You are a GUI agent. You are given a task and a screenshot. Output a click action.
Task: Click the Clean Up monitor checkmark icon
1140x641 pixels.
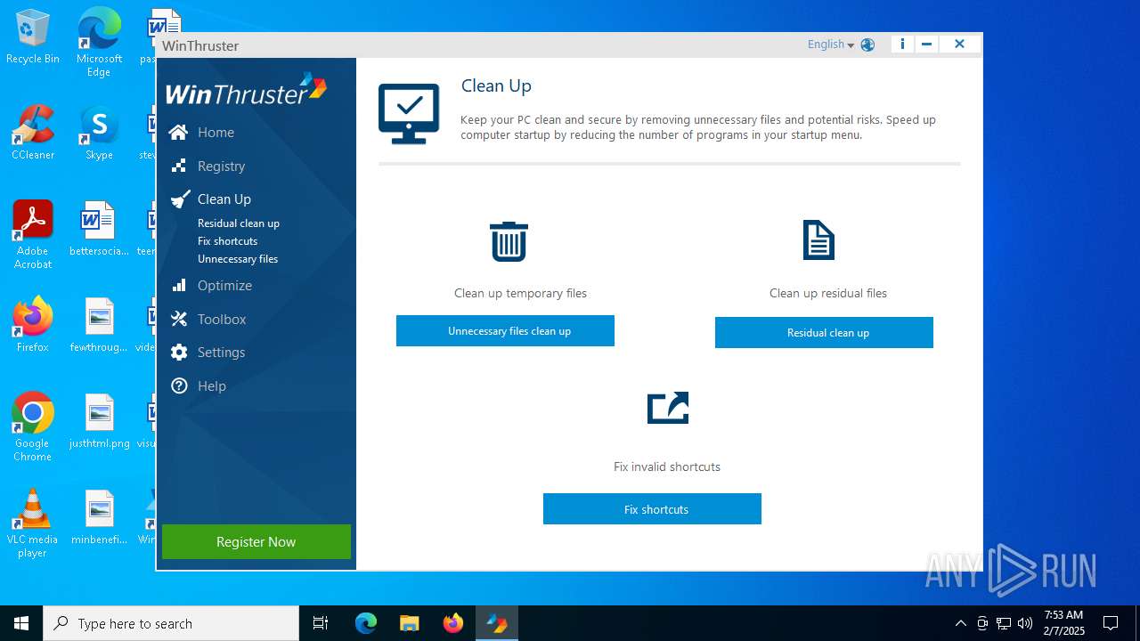pyautogui.click(x=409, y=114)
